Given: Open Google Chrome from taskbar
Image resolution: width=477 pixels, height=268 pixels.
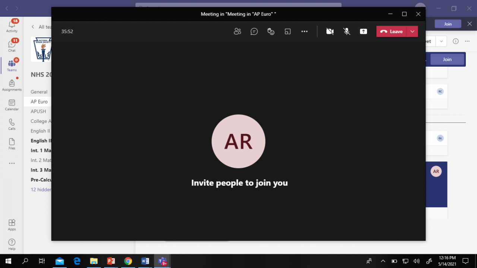Looking at the screenshot, I should (128, 261).
